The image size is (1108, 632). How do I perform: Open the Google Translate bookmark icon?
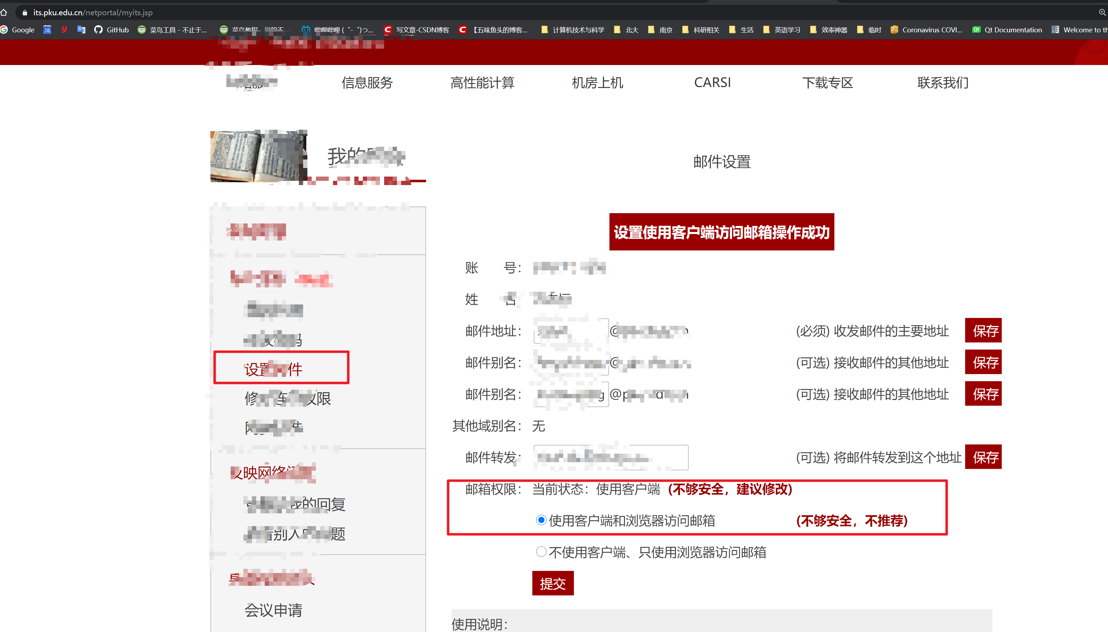pyautogui.click(x=81, y=29)
